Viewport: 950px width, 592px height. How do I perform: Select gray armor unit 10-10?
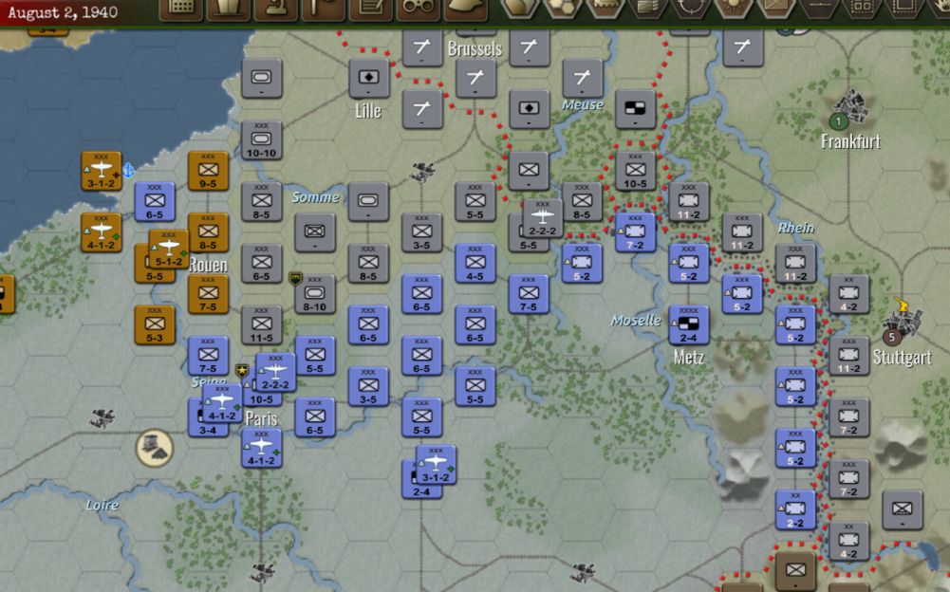coord(262,140)
